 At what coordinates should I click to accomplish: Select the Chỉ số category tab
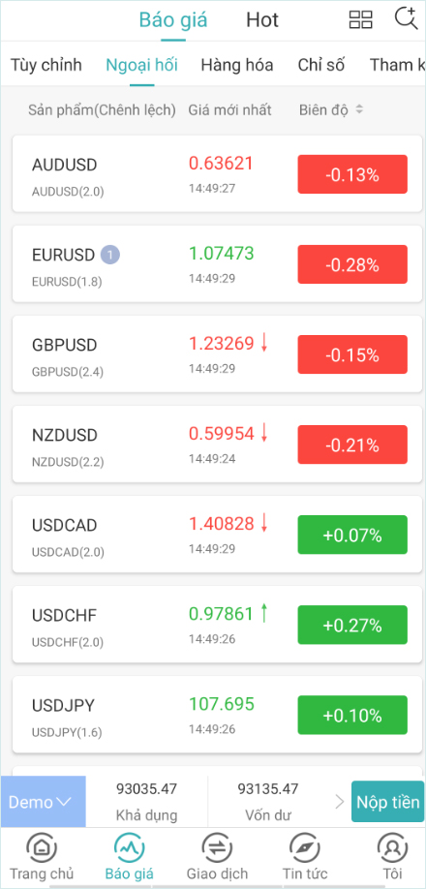point(321,65)
